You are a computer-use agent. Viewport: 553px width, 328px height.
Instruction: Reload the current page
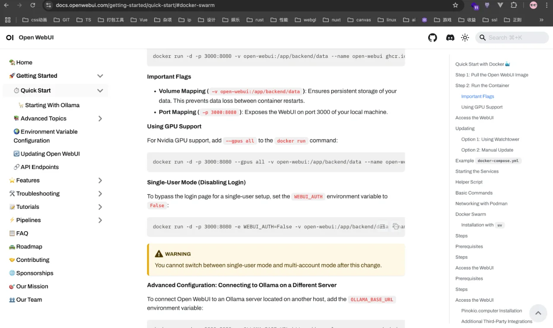(x=33, y=5)
